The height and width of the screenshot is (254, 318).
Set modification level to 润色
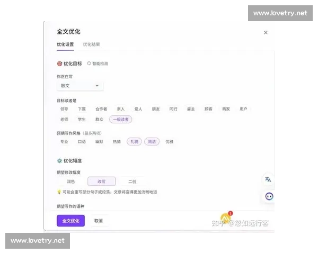tap(71, 182)
